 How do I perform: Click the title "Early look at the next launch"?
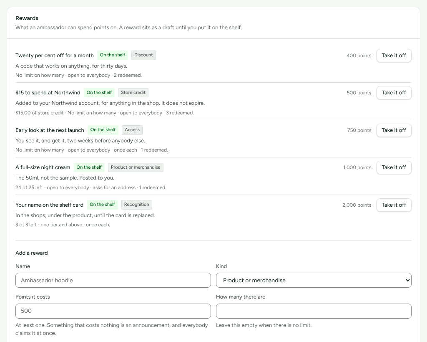[x=50, y=130]
